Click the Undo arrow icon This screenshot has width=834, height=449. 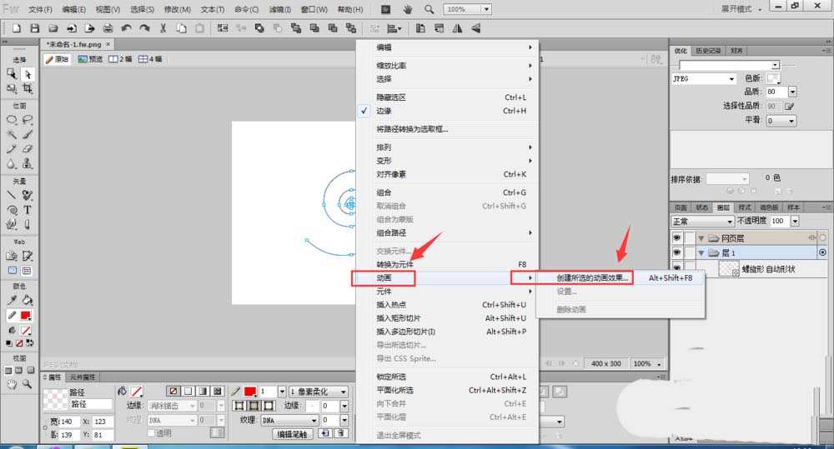tap(126, 28)
